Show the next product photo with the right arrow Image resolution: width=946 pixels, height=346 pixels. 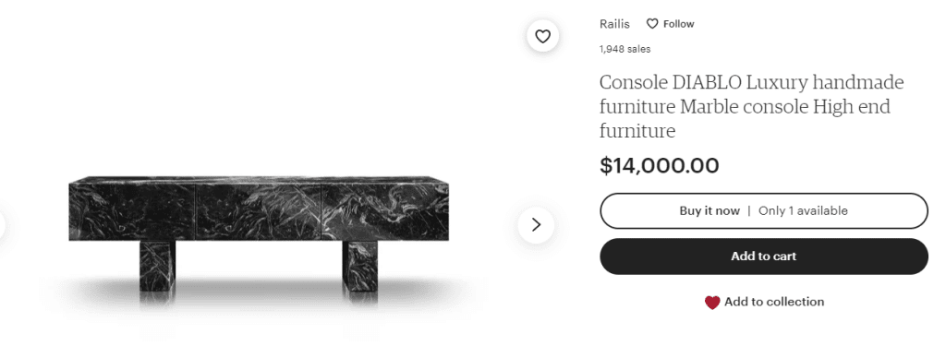[536, 225]
